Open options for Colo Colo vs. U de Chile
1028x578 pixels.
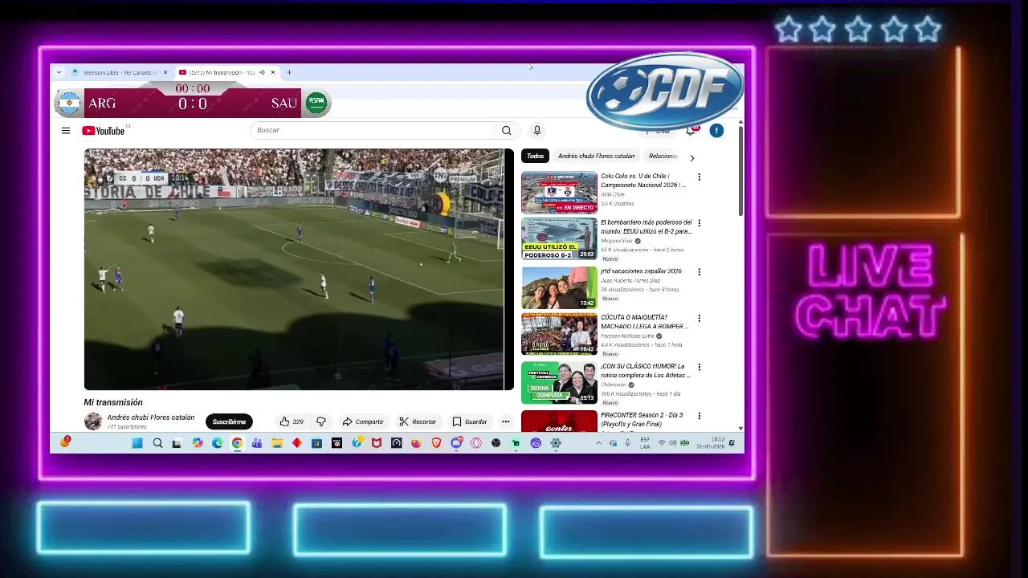coord(699,177)
